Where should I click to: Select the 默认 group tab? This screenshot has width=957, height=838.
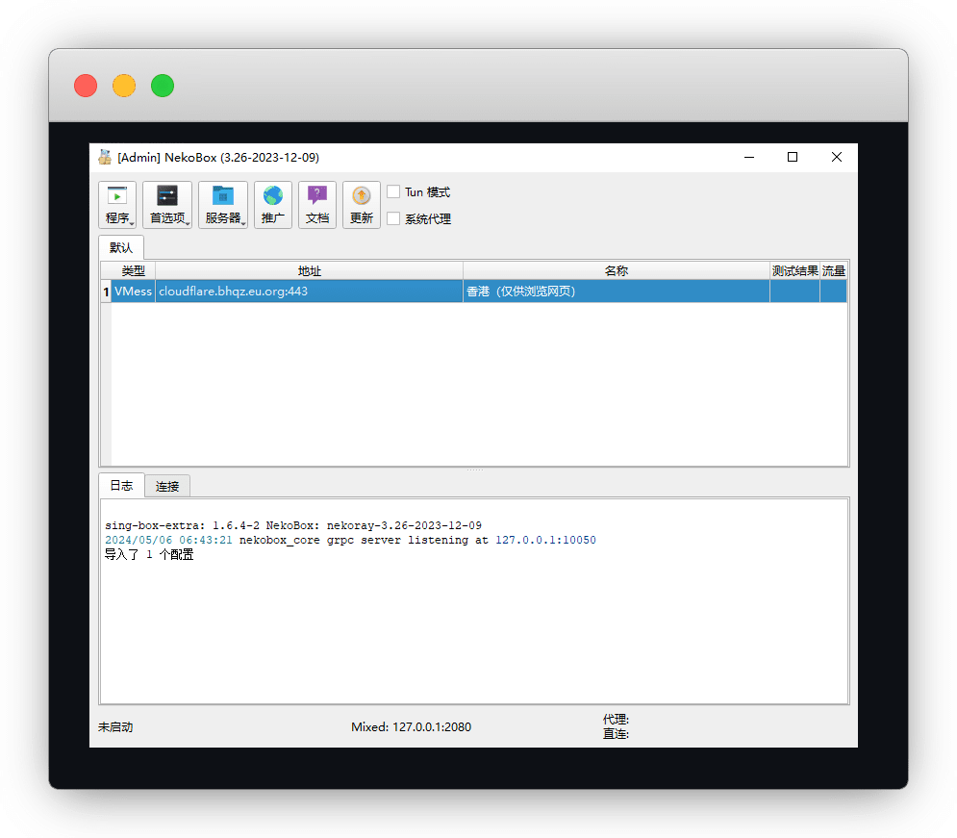point(121,247)
